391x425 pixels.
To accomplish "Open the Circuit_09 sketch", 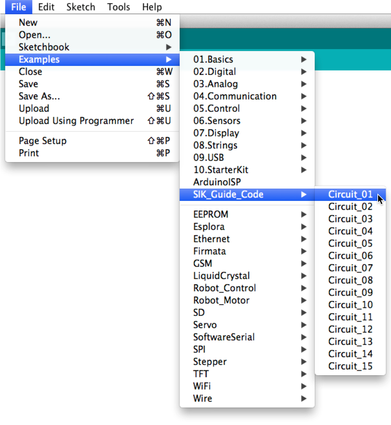I will tap(350, 293).
